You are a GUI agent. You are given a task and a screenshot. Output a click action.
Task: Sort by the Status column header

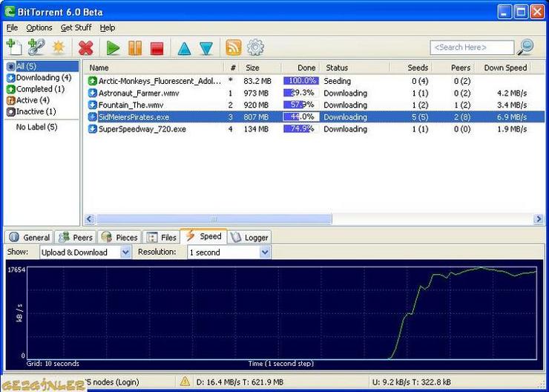click(x=355, y=68)
